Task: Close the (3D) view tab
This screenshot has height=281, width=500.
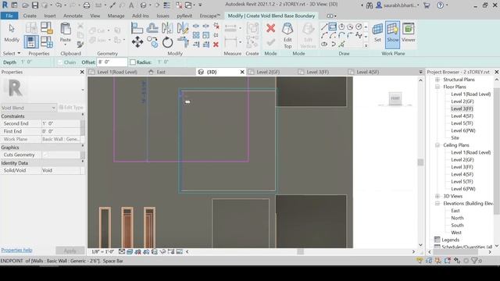Action: pyautogui.click(x=242, y=72)
